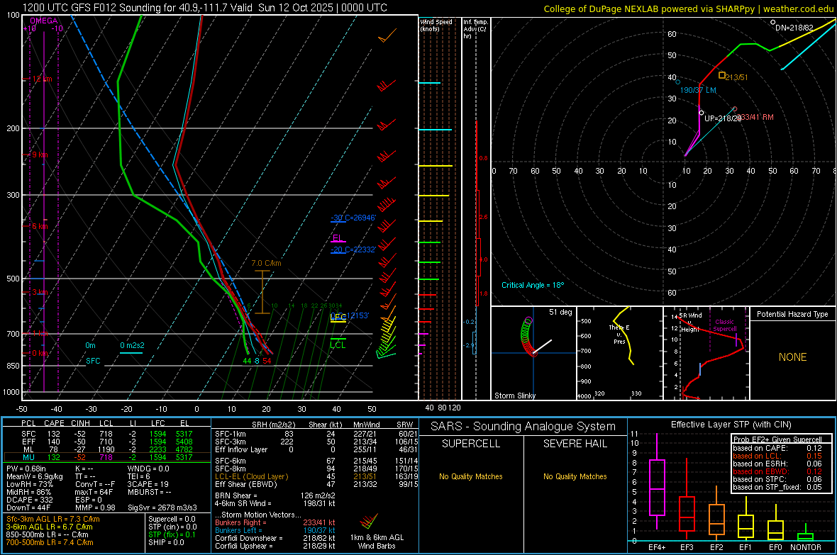Click the LCL-EL (Cloud Layer) row
Image resolution: width=837 pixels, height=555 pixels.
316,476
